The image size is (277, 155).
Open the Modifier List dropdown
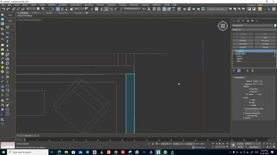254,30
